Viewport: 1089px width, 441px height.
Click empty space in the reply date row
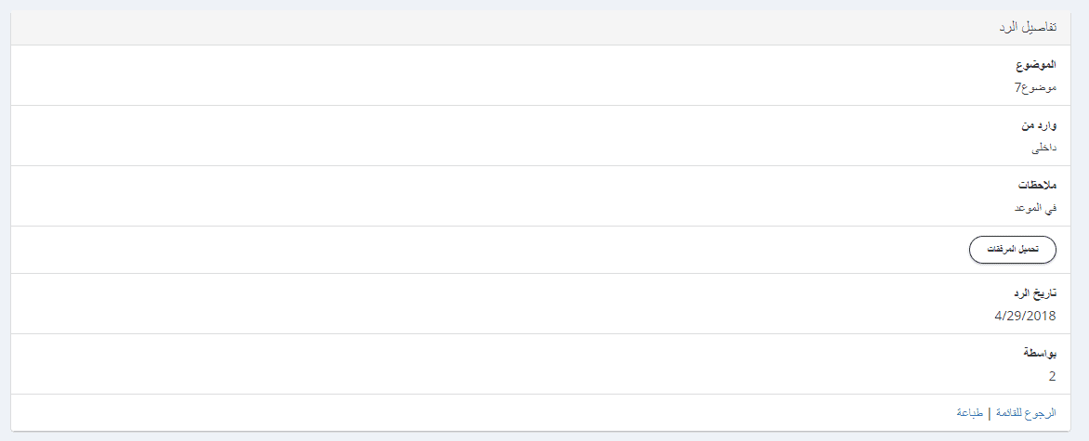465,305
